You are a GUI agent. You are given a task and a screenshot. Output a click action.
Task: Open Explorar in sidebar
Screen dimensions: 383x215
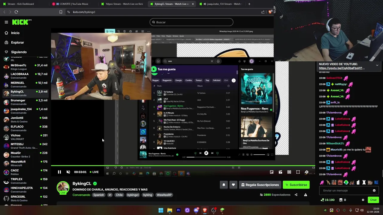pos(17,42)
